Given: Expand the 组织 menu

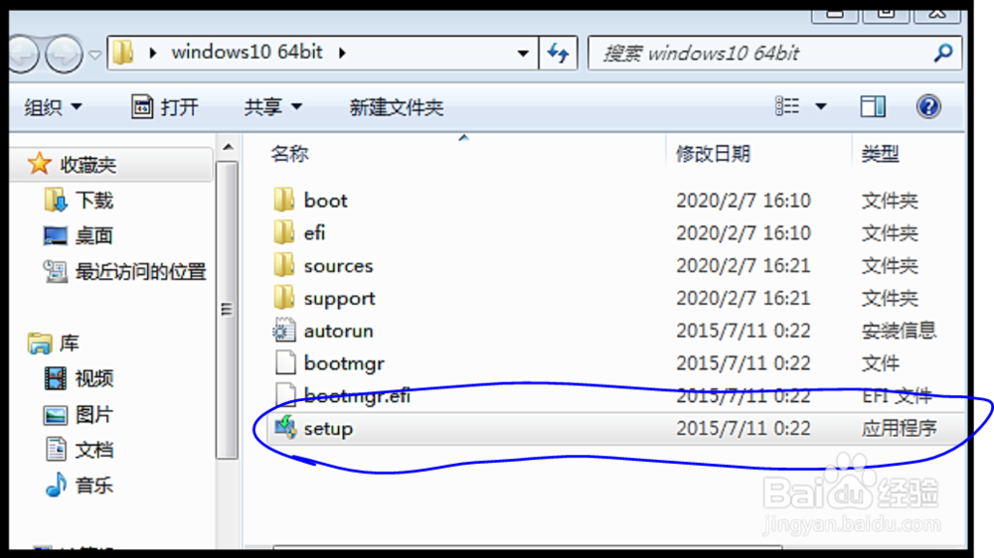Looking at the screenshot, I should (53, 107).
